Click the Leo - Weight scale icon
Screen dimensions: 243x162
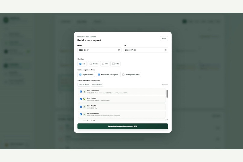[x=84, y=107]
